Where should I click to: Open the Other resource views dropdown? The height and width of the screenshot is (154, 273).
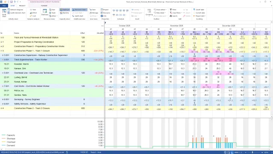pyautogui.click(x=53, y=16)
